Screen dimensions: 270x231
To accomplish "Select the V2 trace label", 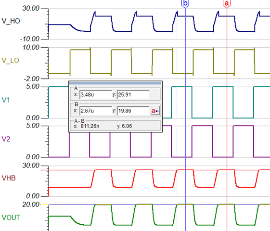I will 6,139.
